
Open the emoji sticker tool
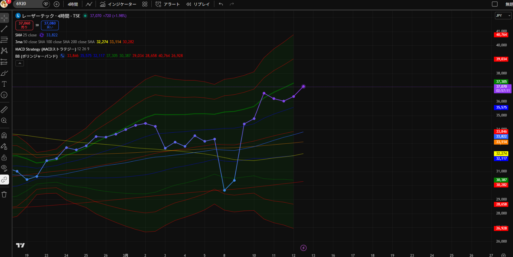4,95
